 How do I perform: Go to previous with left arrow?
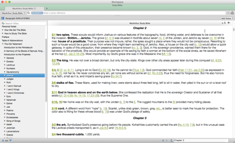point(163,140)
